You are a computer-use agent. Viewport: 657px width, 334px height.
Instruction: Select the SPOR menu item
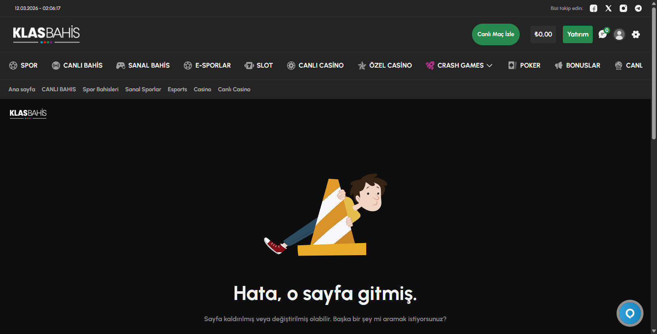click(24, 66)
